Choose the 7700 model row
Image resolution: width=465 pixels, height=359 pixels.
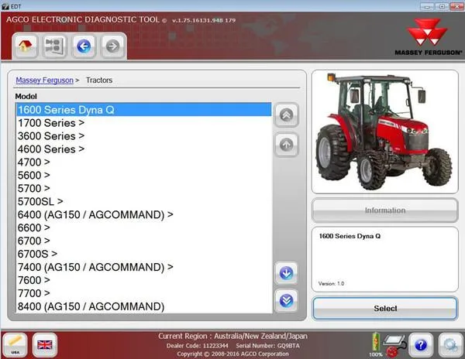[x=144, y=293]
